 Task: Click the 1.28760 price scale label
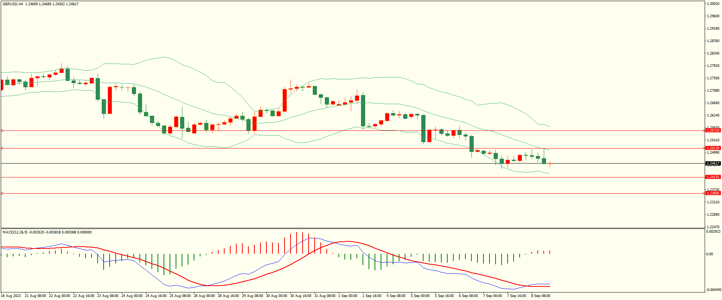coord(713,41)
